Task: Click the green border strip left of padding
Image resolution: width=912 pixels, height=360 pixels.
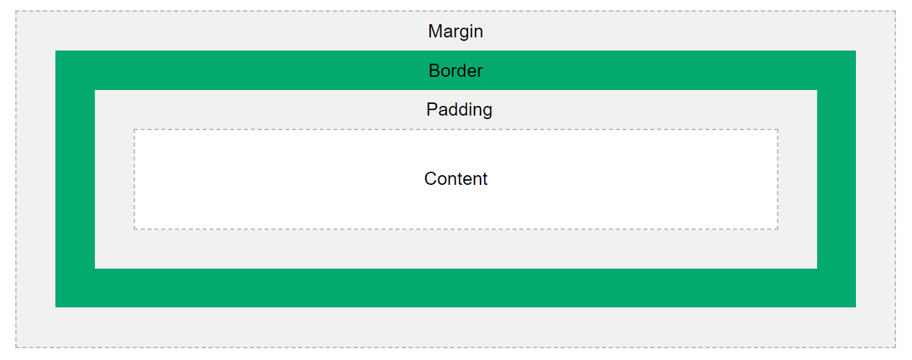Action: pyautogui.click(x=75, y=179)
